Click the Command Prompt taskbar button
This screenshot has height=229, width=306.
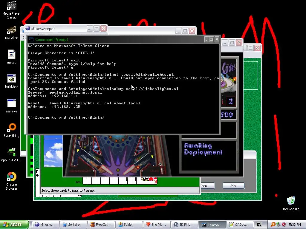coord(212,225)
